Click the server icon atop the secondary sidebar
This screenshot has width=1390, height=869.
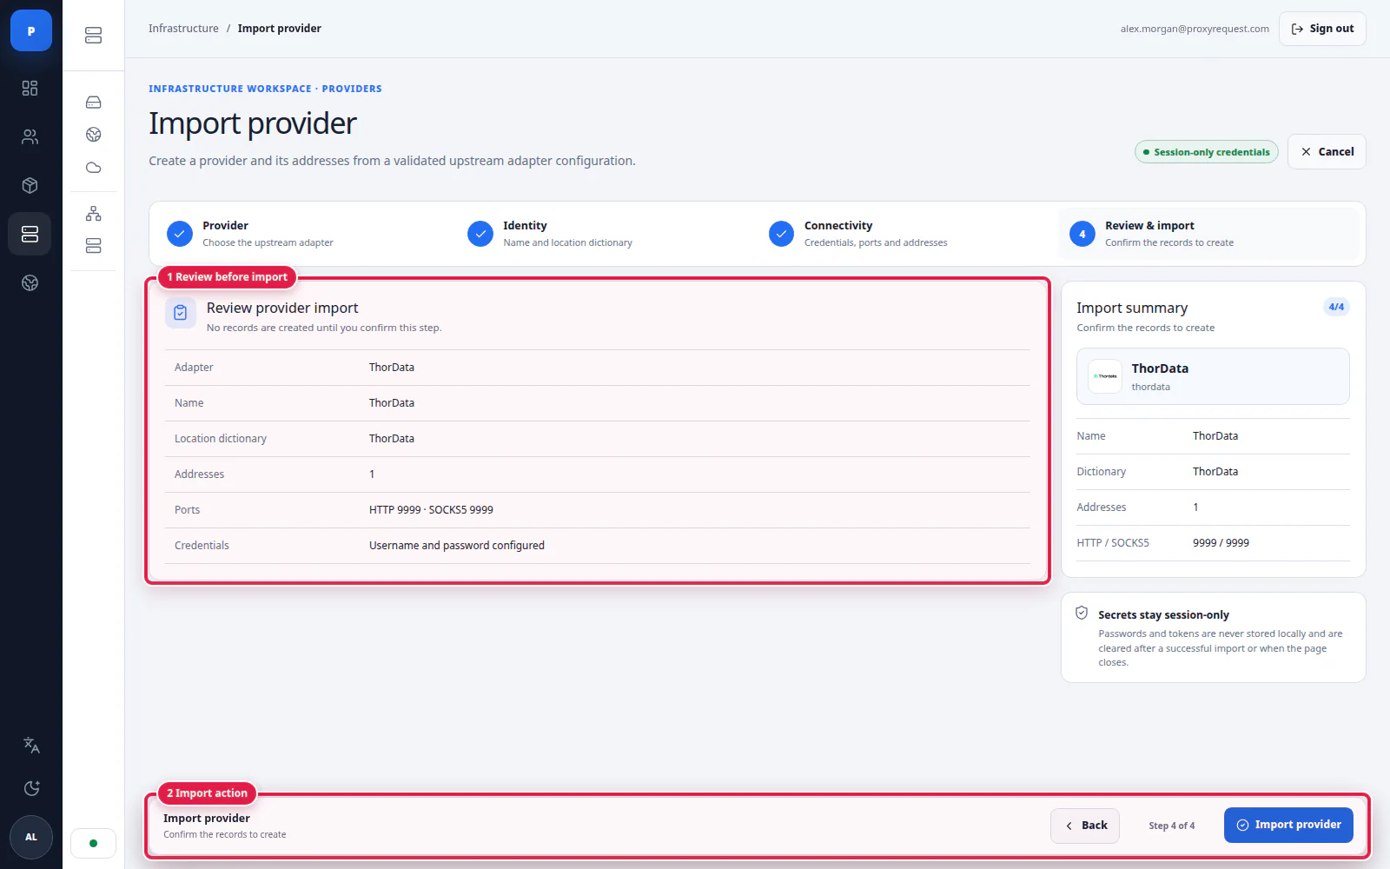point(94,35)
